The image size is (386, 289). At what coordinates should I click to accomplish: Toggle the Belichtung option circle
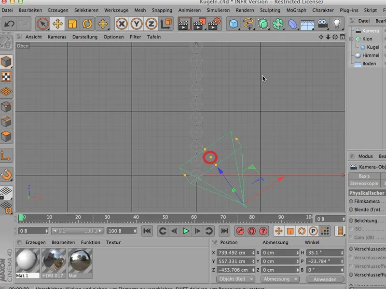pyautogui.click(x=351, y=221)
